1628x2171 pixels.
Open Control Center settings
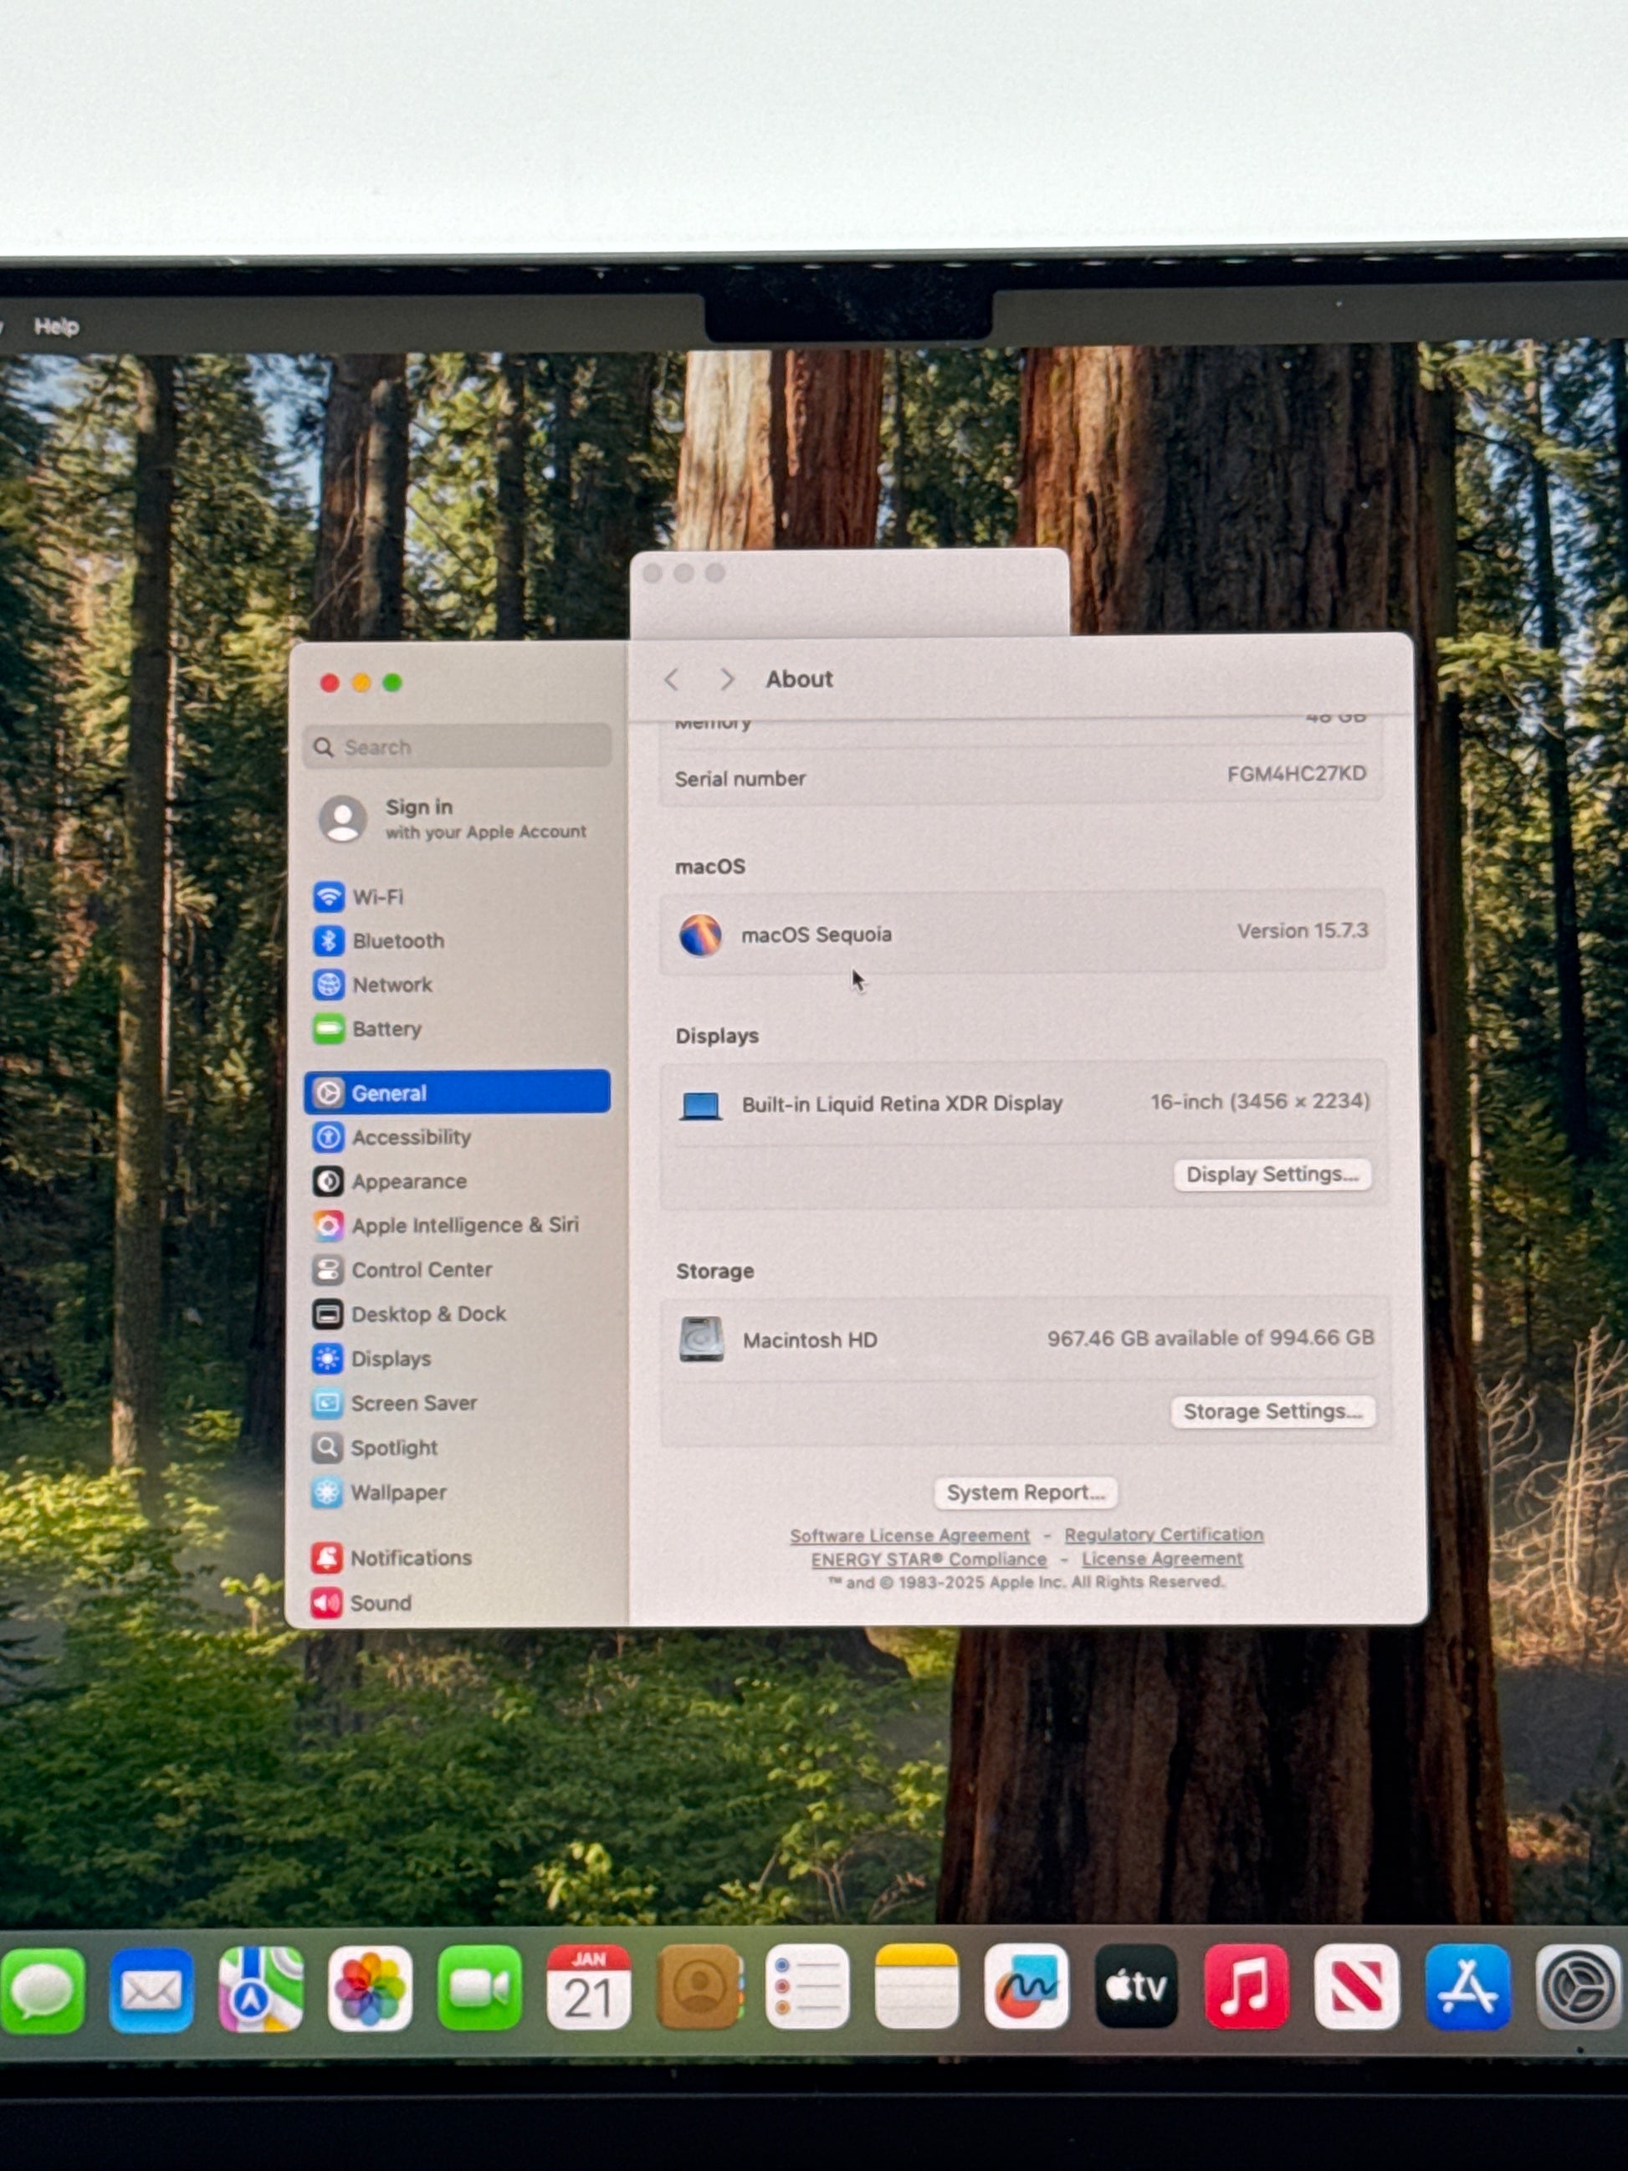(421, 1270)
